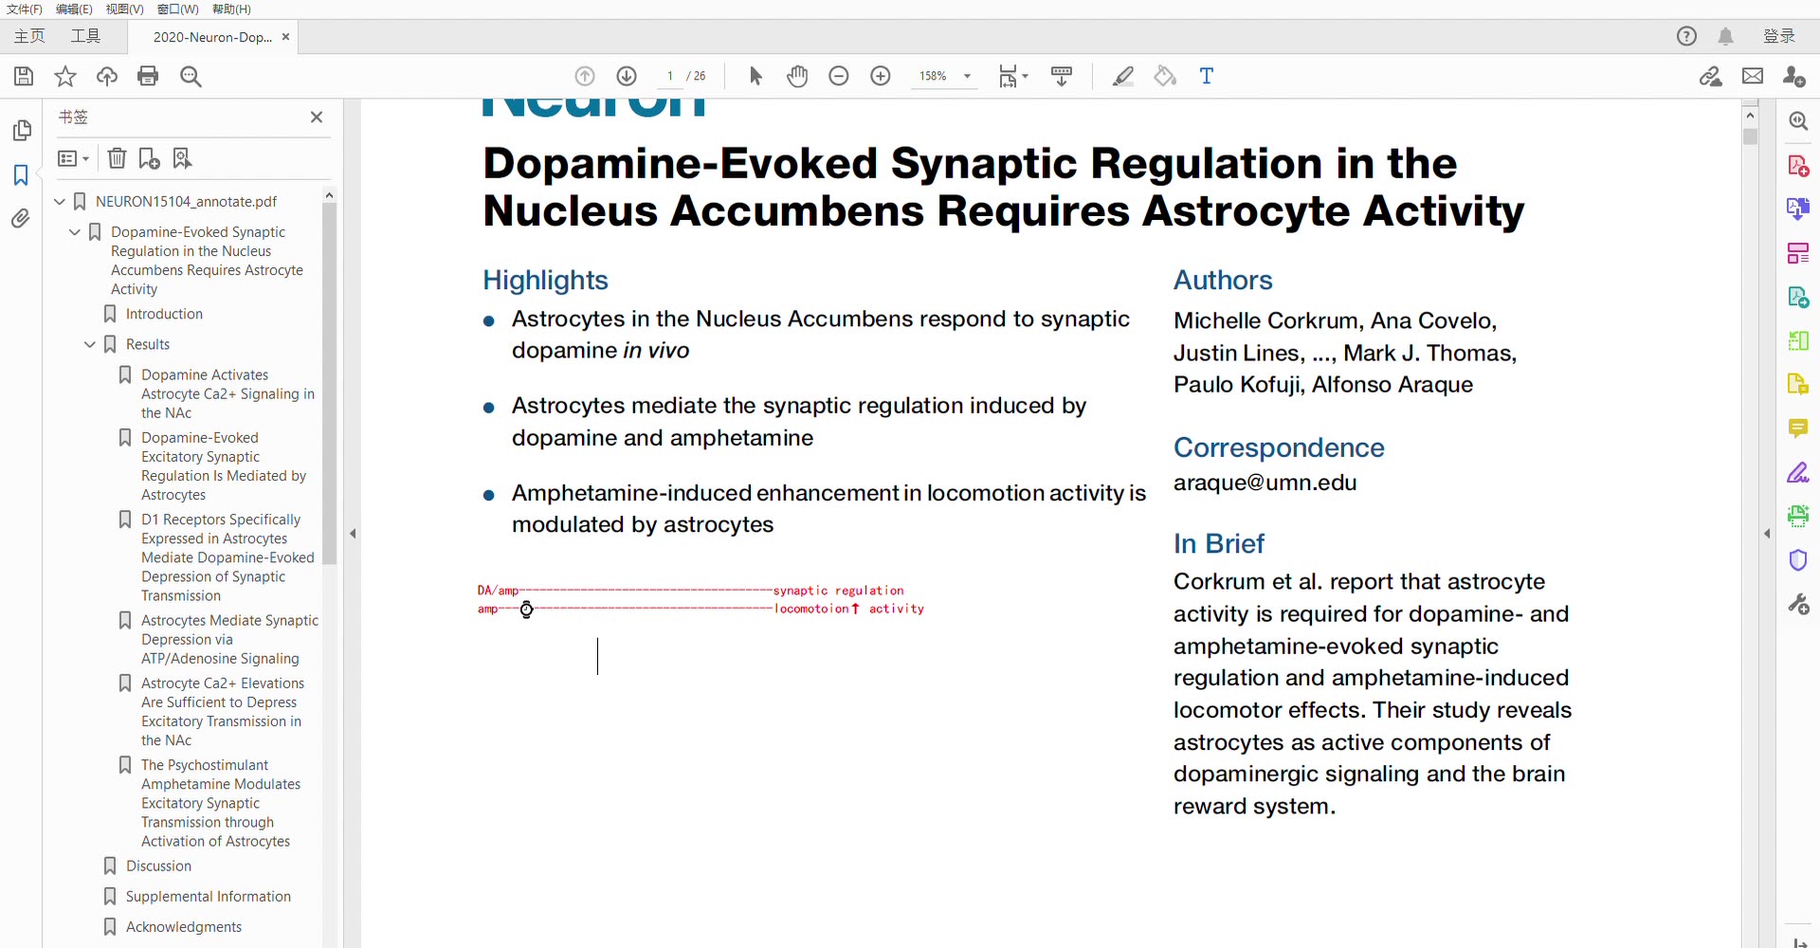Switch to the 工具 tab
Viewport: 1820px width, 948px height.
pyautogui.click(x=85, y=36)
